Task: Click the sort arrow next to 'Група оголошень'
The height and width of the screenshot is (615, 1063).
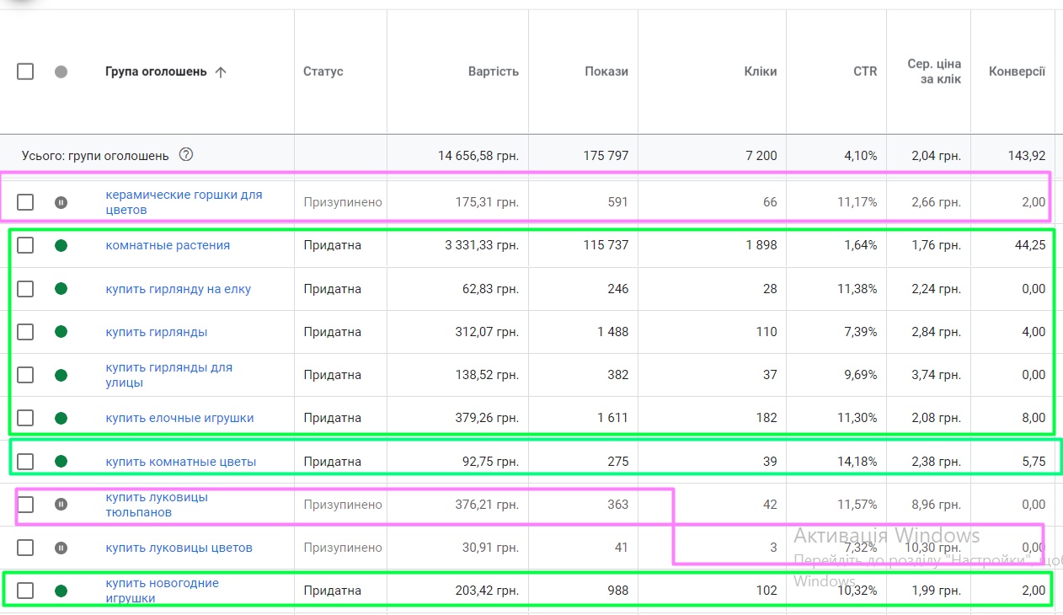Action: tap(221, 72)
